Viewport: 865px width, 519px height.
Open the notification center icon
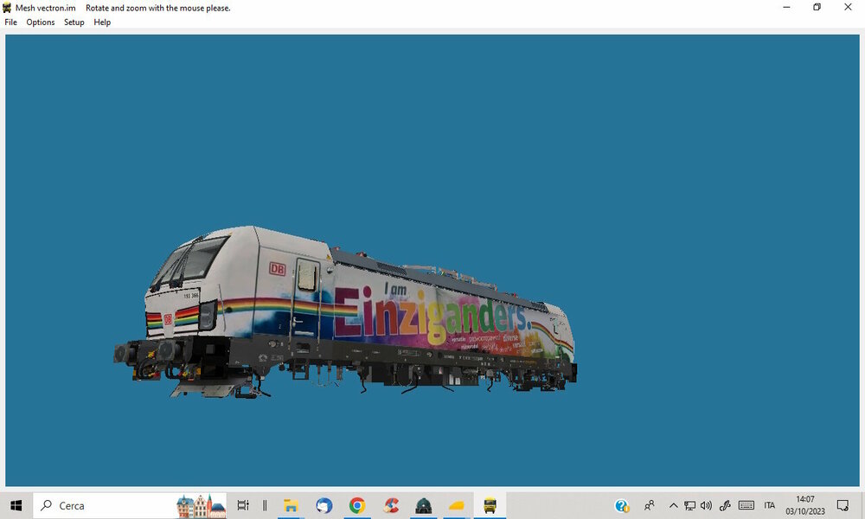[x=843, y=505]
